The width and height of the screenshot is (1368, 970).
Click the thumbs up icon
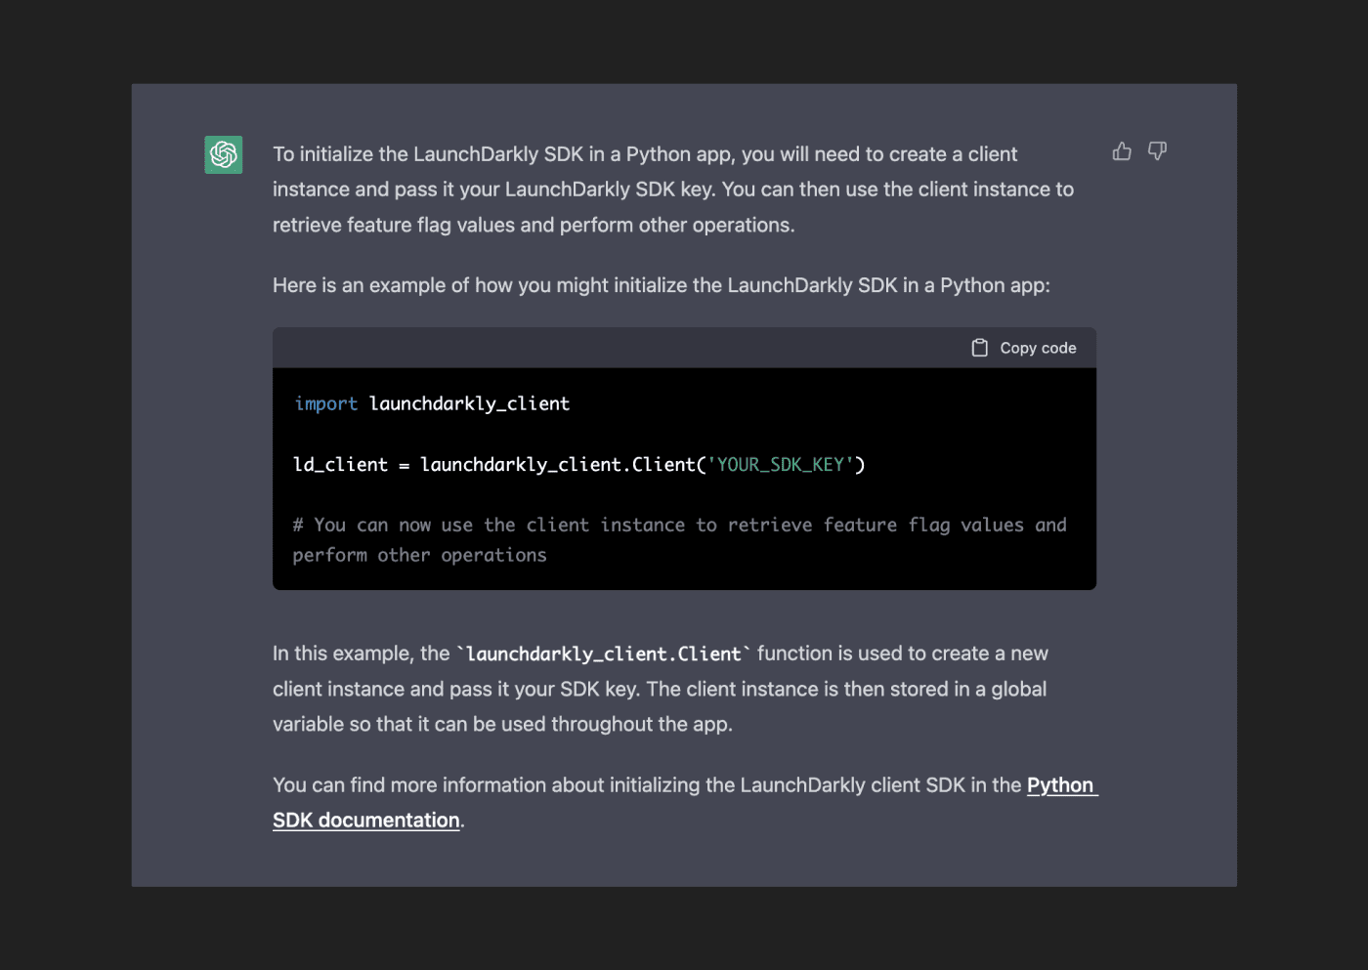(x=1122, y=151)
